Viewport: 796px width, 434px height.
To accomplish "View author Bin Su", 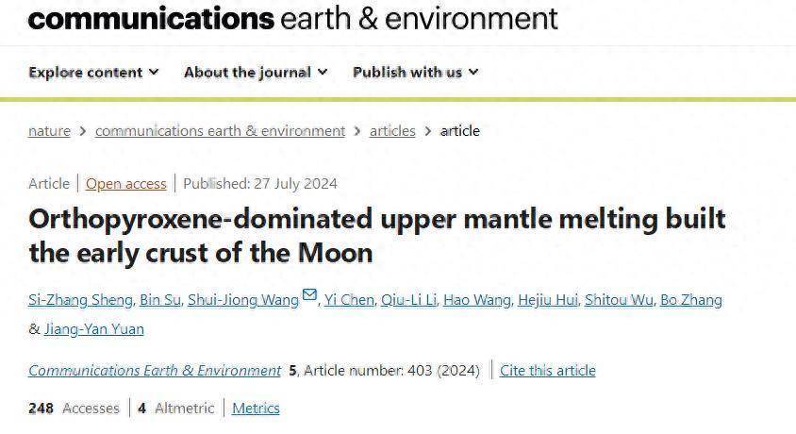I will tap(160, 300).
